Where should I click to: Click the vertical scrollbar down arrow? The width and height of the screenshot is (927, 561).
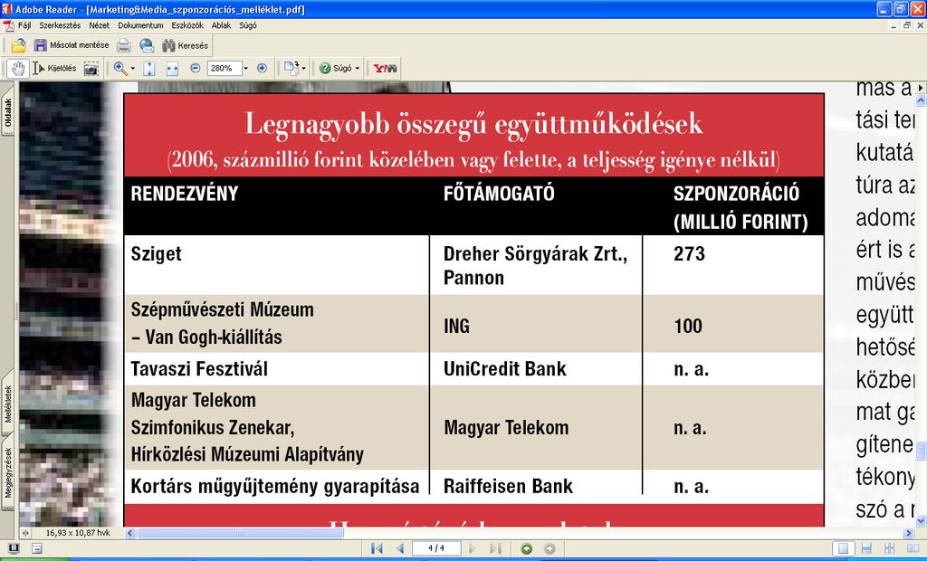[921, 520]
